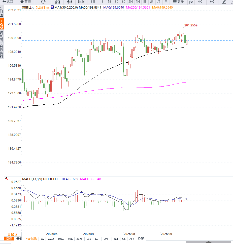Click the DIFF:0.1111 readout

51,179
